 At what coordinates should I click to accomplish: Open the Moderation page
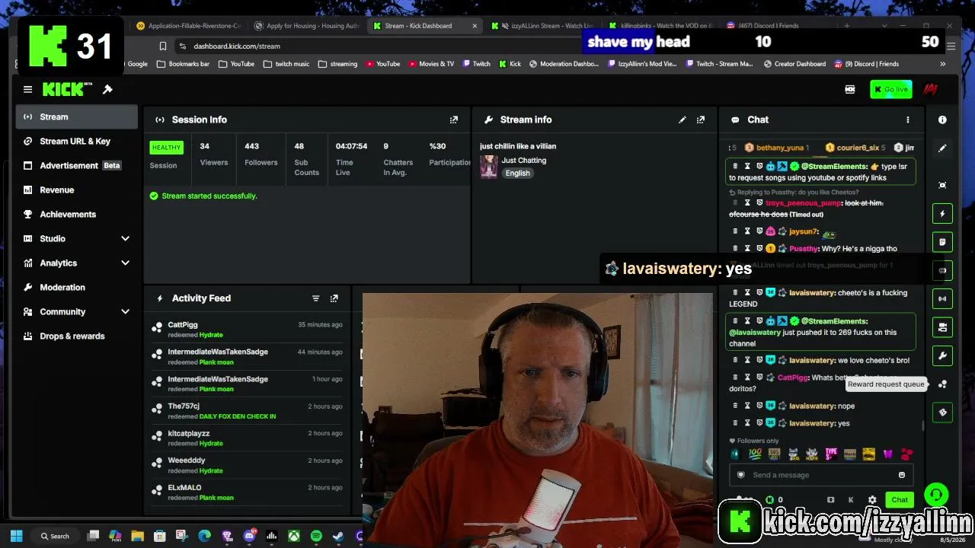(76, 287)
